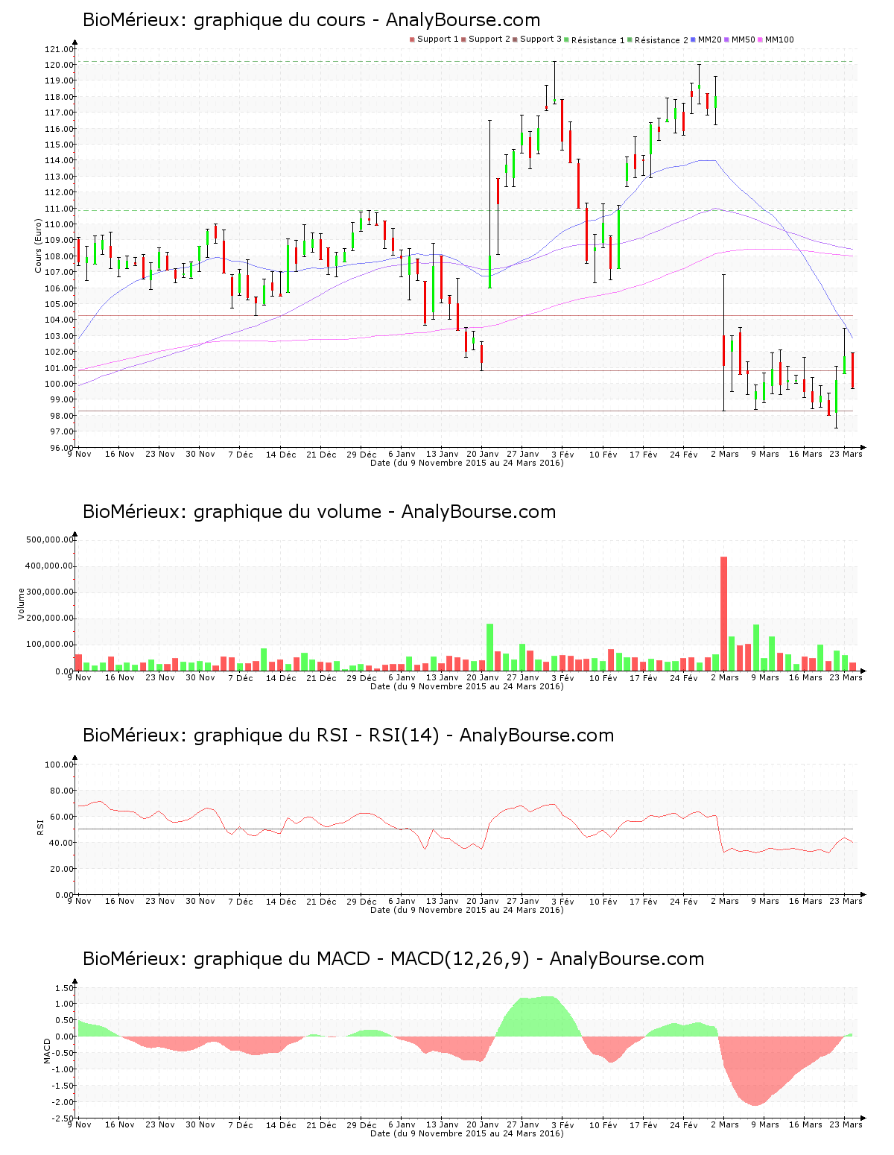This screenshot has width=894, height=1155.
Task: Click the tallest red volume bar at 2 Mars
Action: coord(723,613)
